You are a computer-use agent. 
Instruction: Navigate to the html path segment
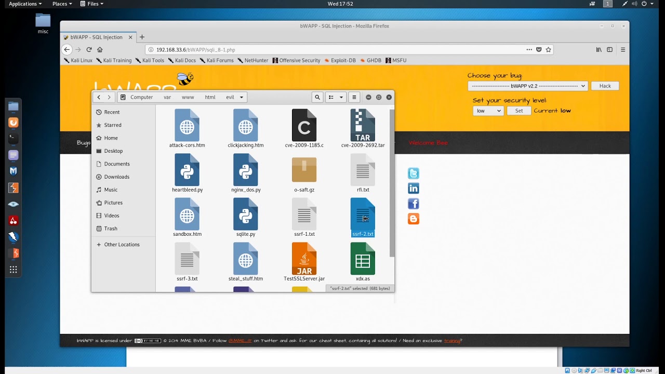210,97
